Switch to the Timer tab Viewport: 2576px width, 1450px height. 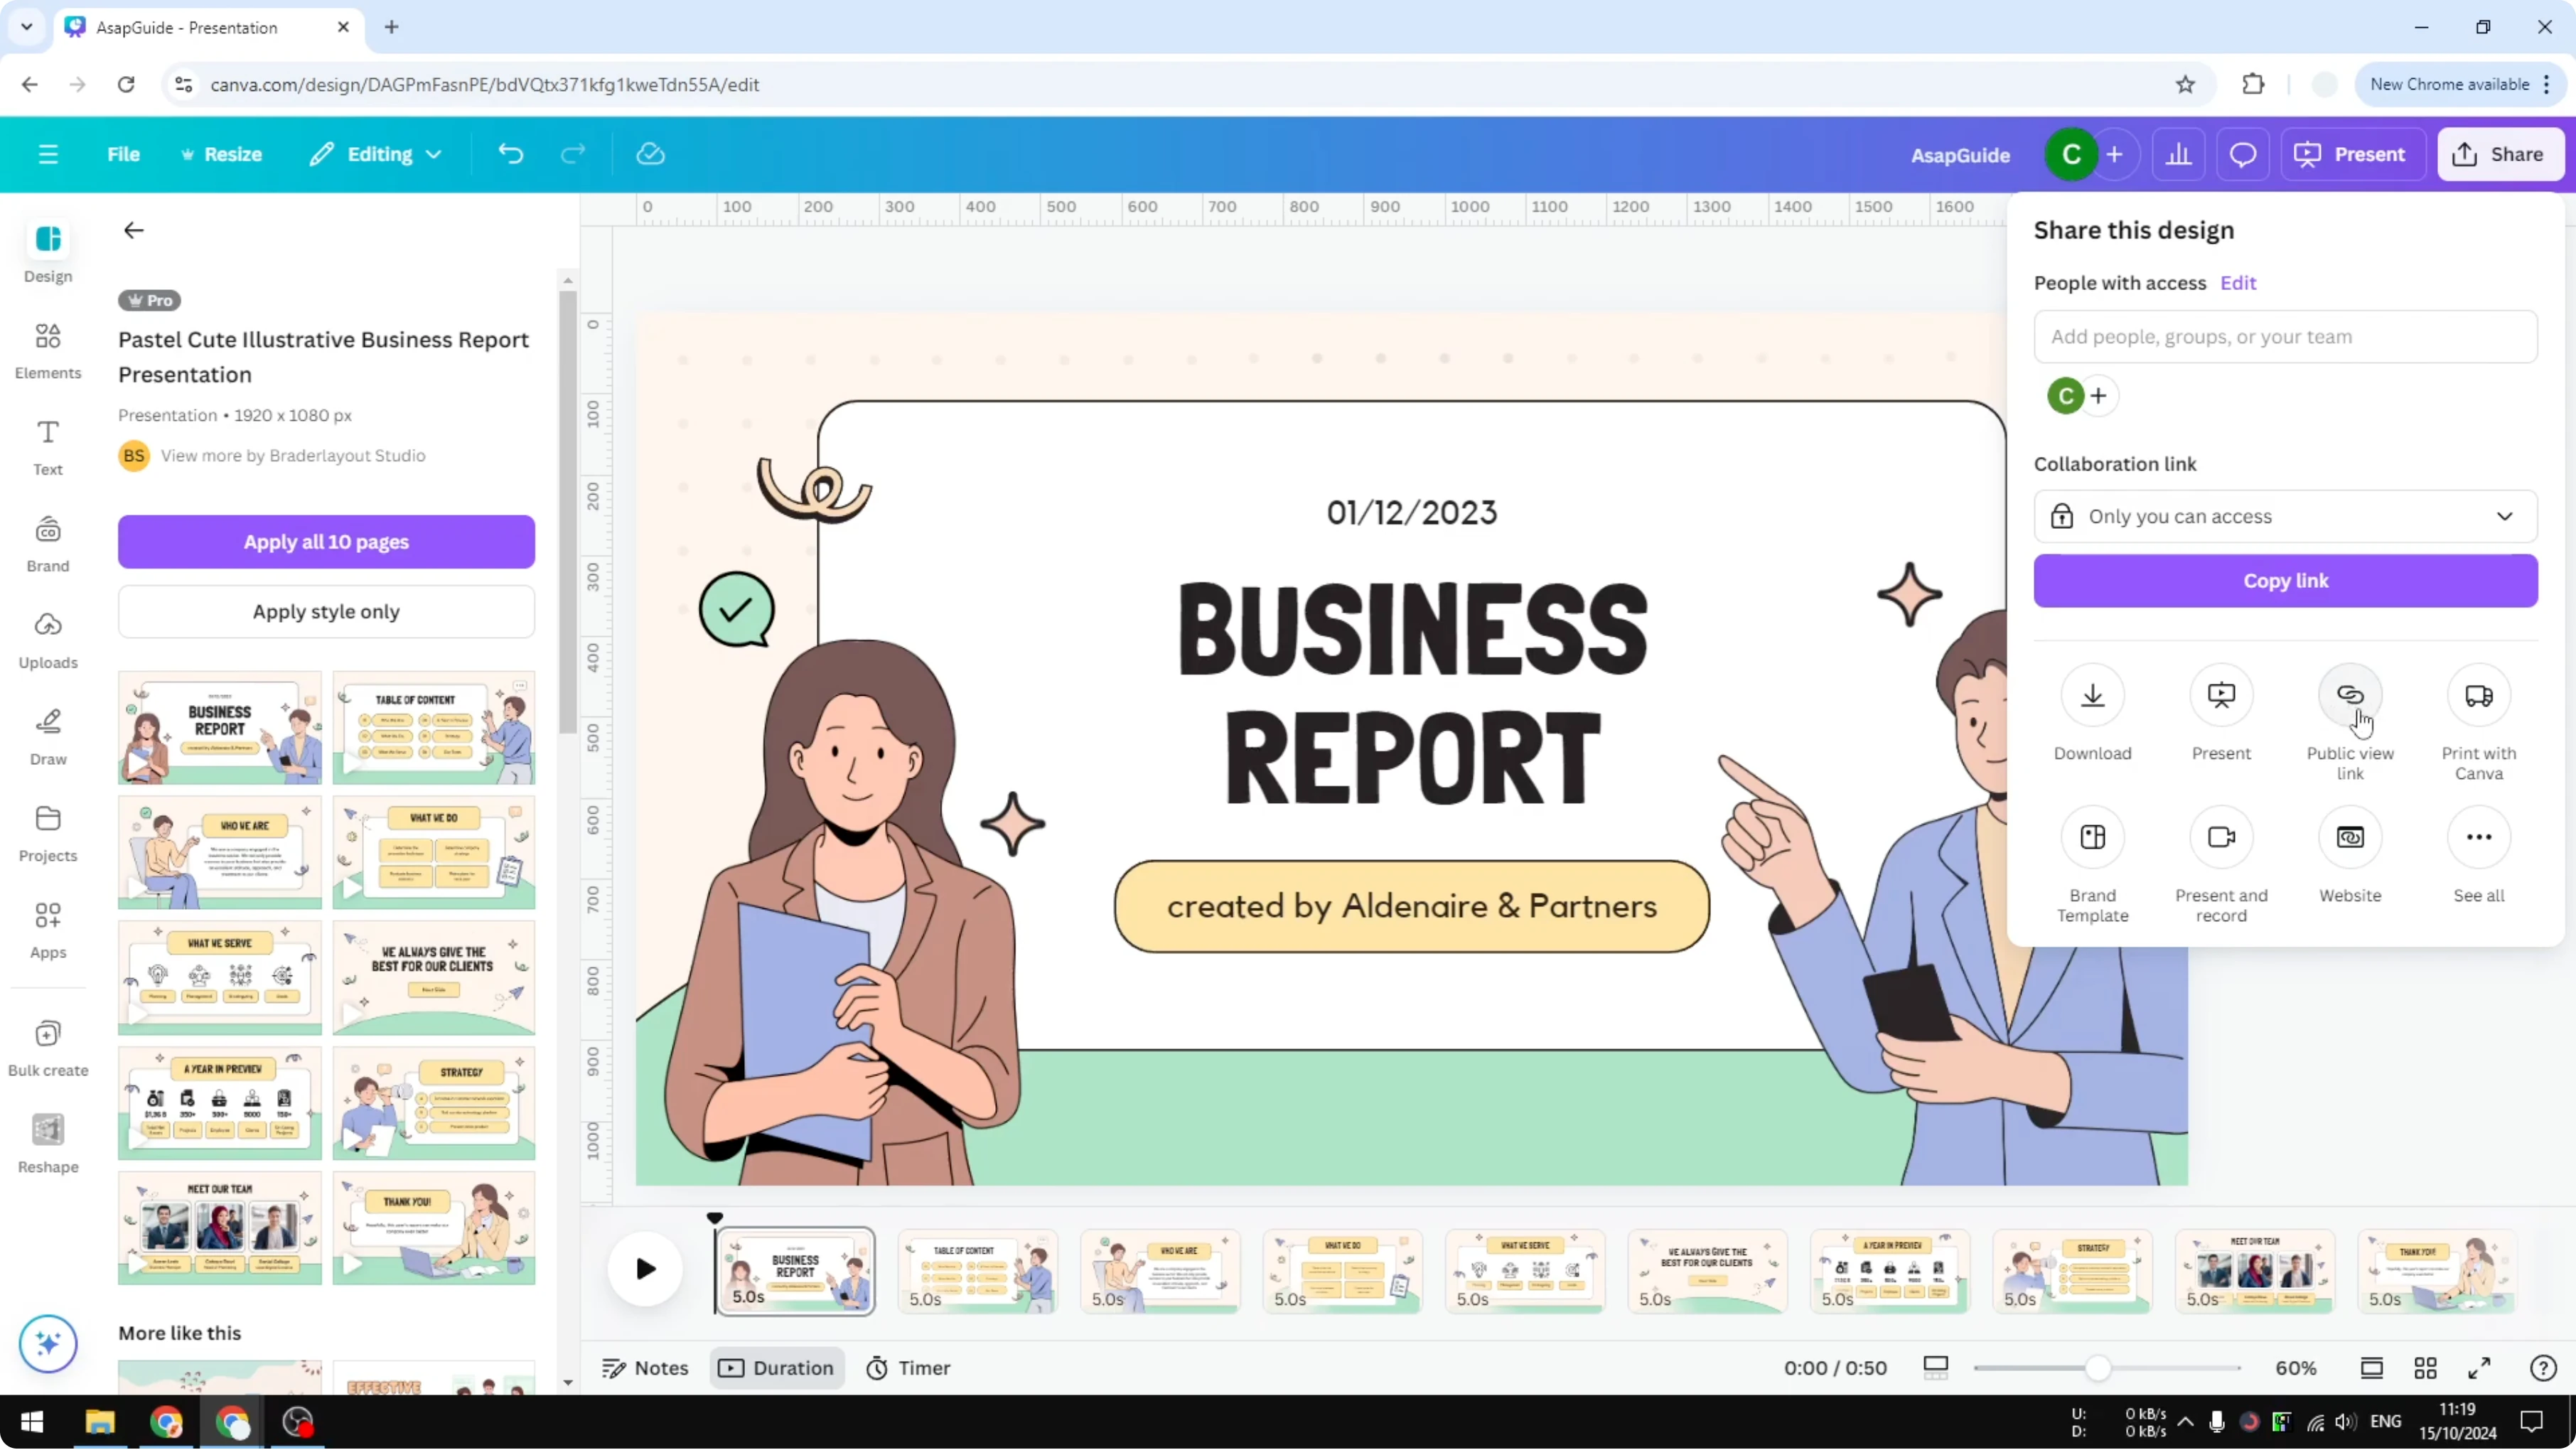(x=908, y=1367)
